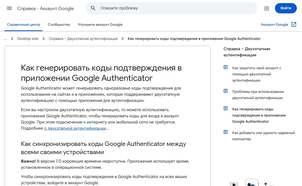Switch to Сообщество tab
The width and height of the screenshot is (302, 186).
(x=59, y=25)
